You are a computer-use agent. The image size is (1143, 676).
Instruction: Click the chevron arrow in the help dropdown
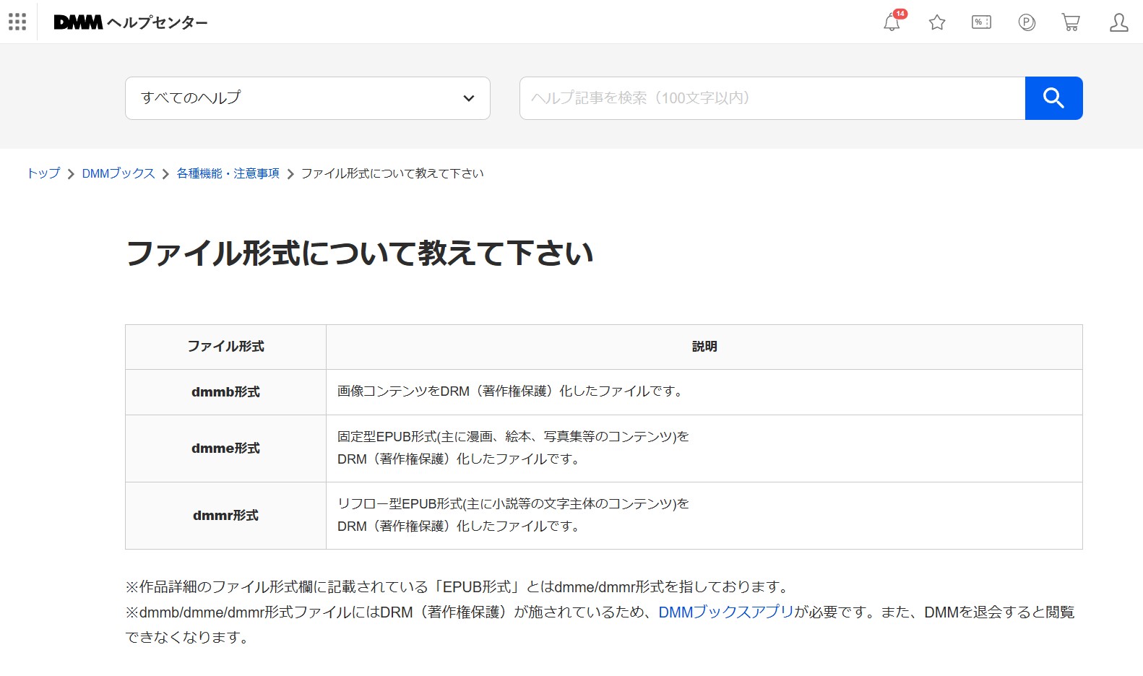[469, 98]
